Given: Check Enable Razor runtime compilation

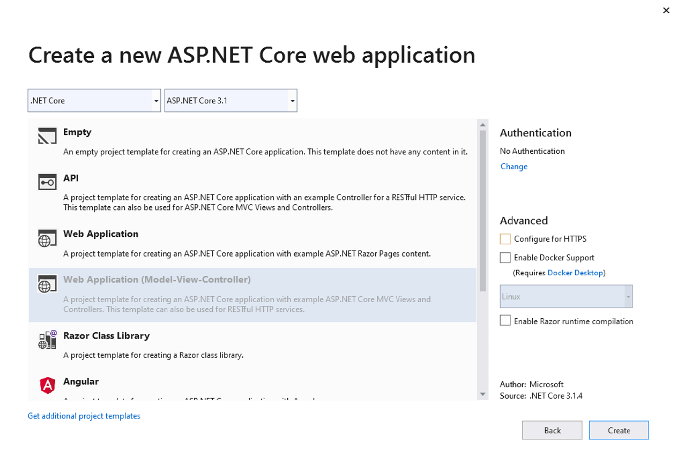Looking at the screenshot, I should tap(505, 320).
